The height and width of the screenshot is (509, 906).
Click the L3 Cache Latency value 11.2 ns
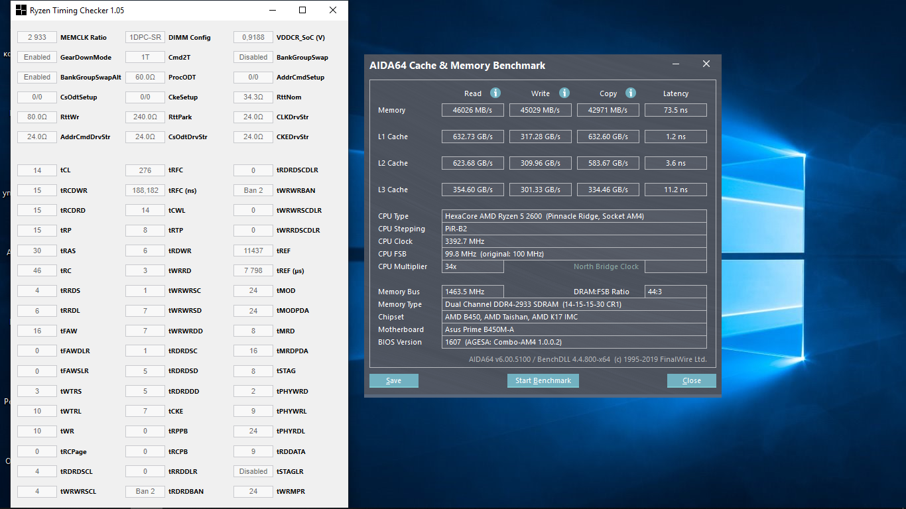point(676,190)
